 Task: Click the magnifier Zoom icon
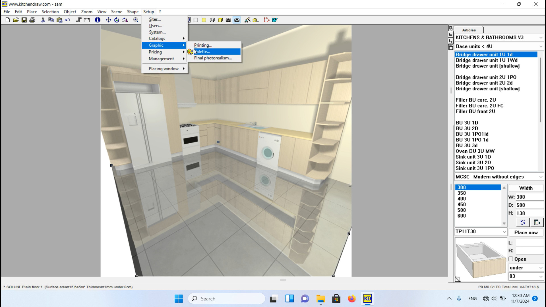pyautogui.click(x=136, y=20)
